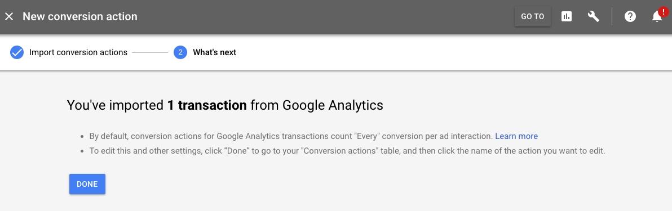The image size is (672, 211).
Task: Click the bold "1 transaction" text
Action: click(x=206, y=105)
